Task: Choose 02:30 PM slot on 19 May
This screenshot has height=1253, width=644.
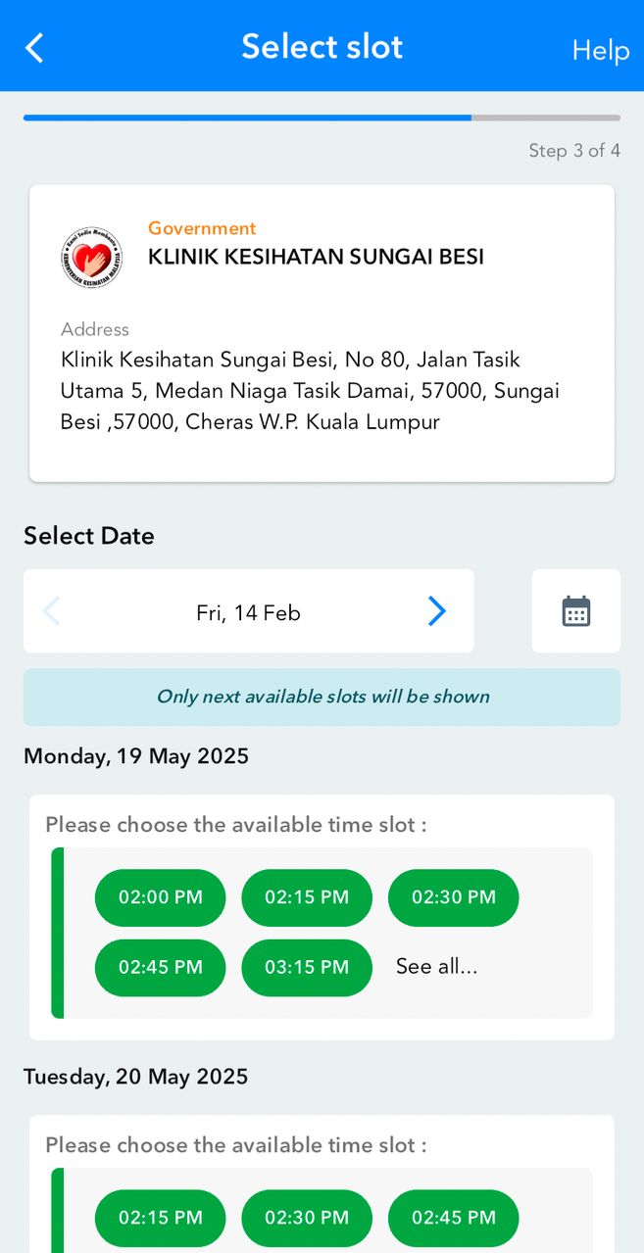Action: (x=453, y=897)
